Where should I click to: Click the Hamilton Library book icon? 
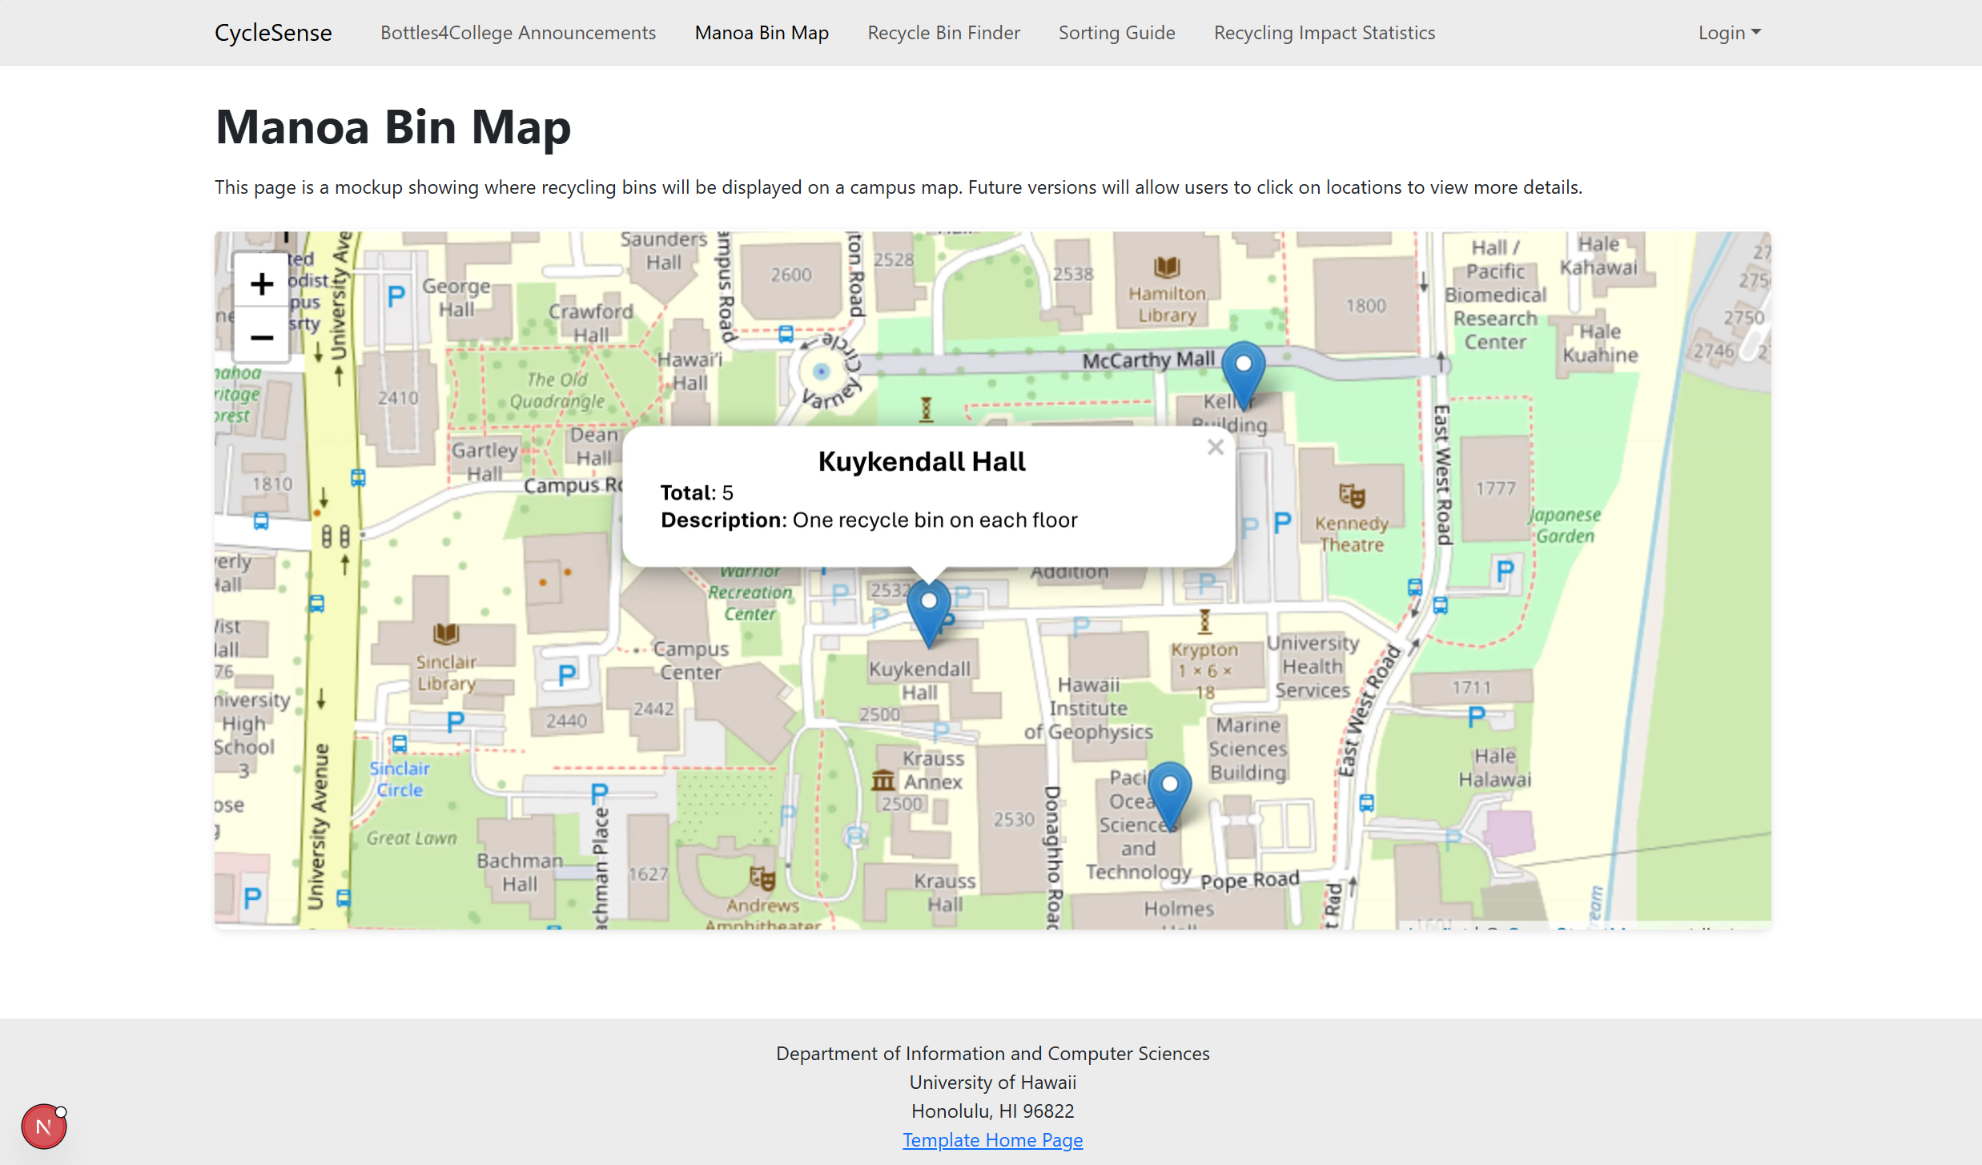[1167, 267]
